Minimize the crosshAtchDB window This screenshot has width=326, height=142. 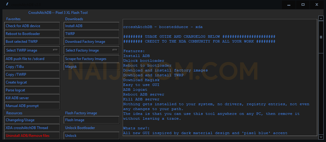tap(289, 5)
